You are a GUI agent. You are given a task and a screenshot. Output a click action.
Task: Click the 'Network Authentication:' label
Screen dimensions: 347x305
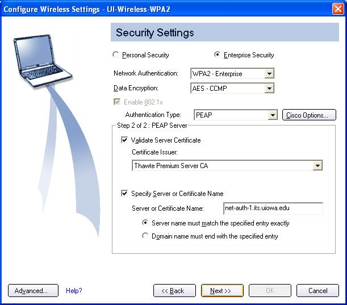click(146, 73)
